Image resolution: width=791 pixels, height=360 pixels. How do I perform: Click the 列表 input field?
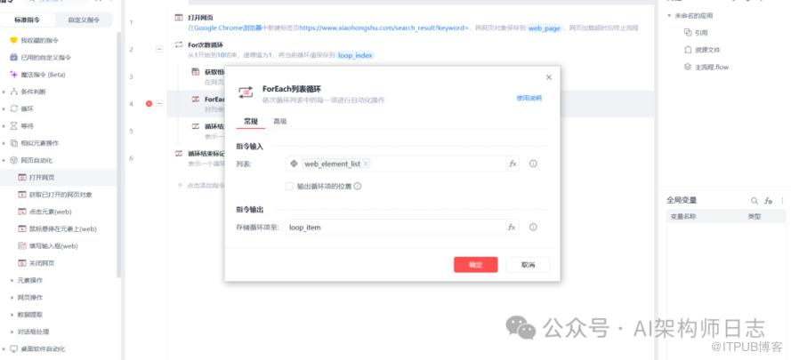click(x=396, y=164)
